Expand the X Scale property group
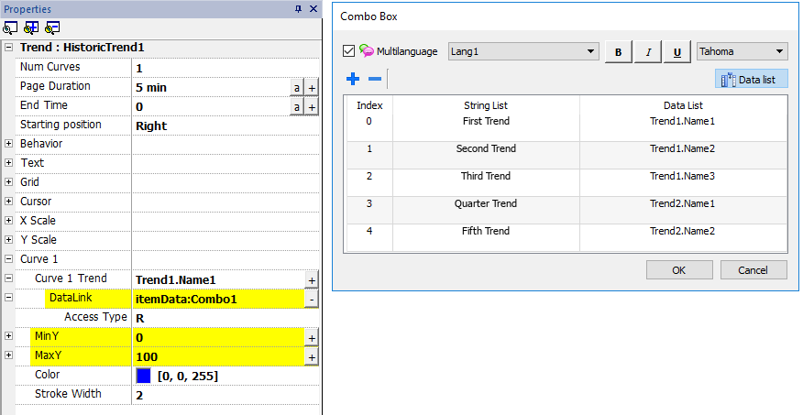This screenshot has height=415, width=803. click(9, 221)
